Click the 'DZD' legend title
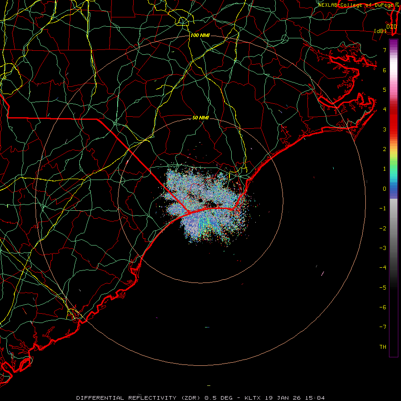 click(x=391, y=26)
